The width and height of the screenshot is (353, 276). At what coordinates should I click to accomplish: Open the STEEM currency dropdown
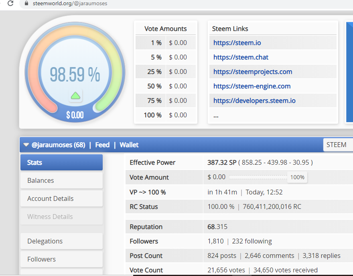click(338, 145)
